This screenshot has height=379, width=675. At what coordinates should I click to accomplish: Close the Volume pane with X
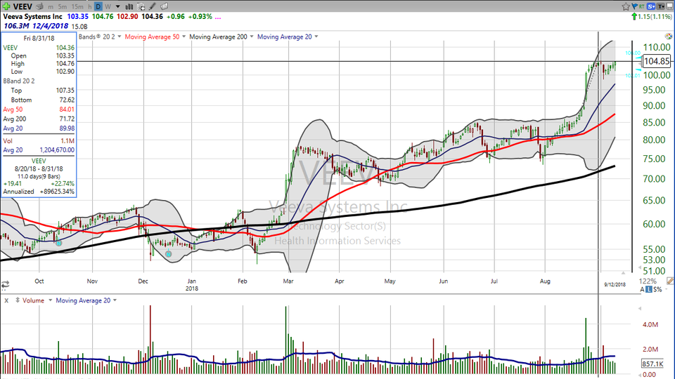click(x=6, y=300)
